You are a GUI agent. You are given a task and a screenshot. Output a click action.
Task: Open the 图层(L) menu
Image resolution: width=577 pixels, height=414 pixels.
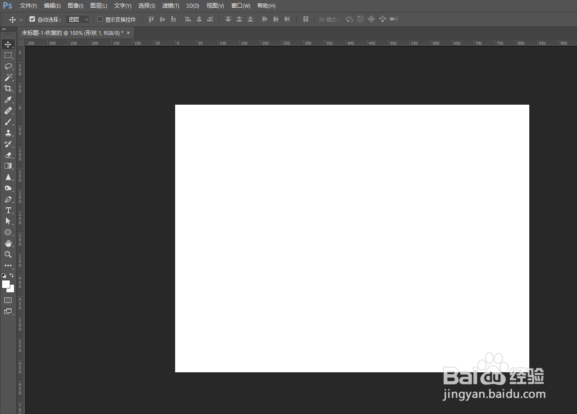point(98,6)
